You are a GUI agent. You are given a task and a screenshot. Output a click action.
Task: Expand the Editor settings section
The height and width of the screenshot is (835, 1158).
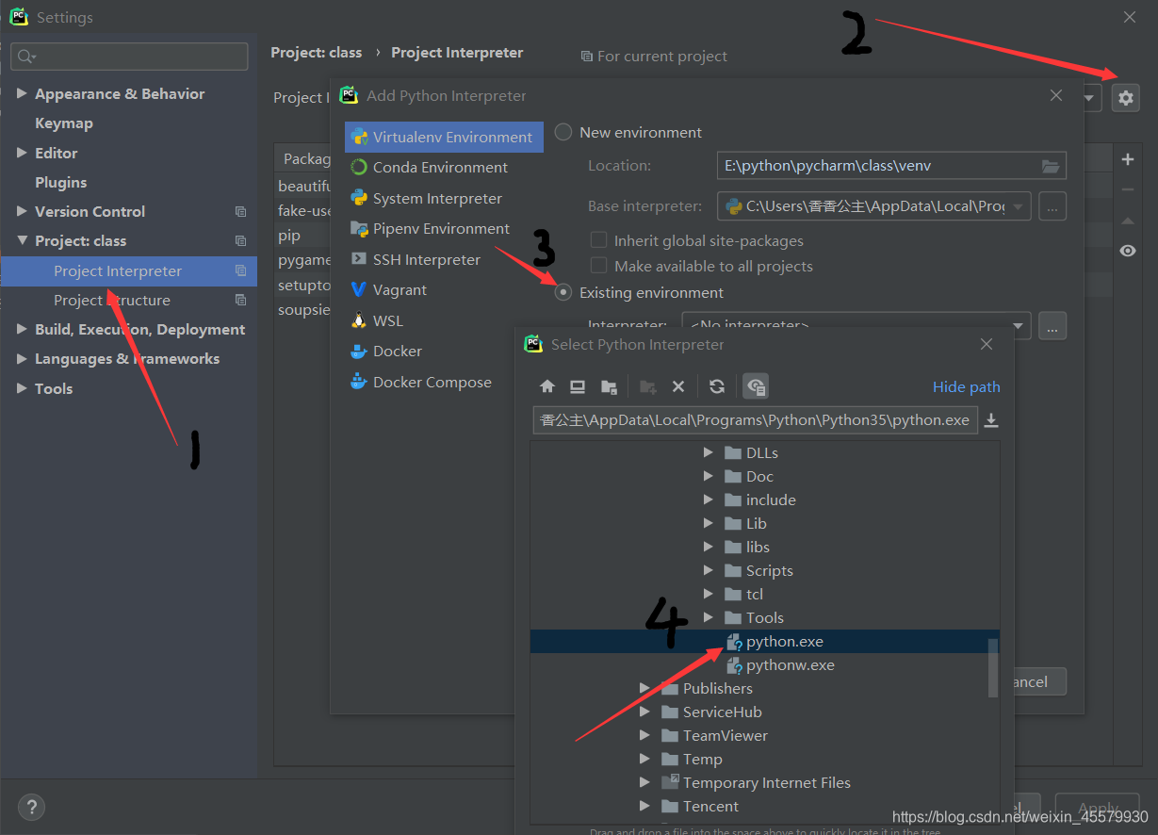point(22,153)
